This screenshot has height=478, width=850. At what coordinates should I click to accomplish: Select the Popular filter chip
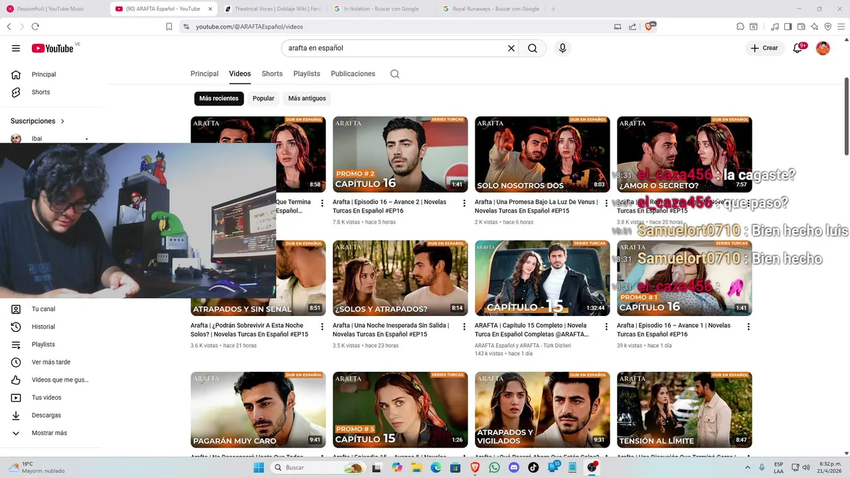(x=263, y=98)
